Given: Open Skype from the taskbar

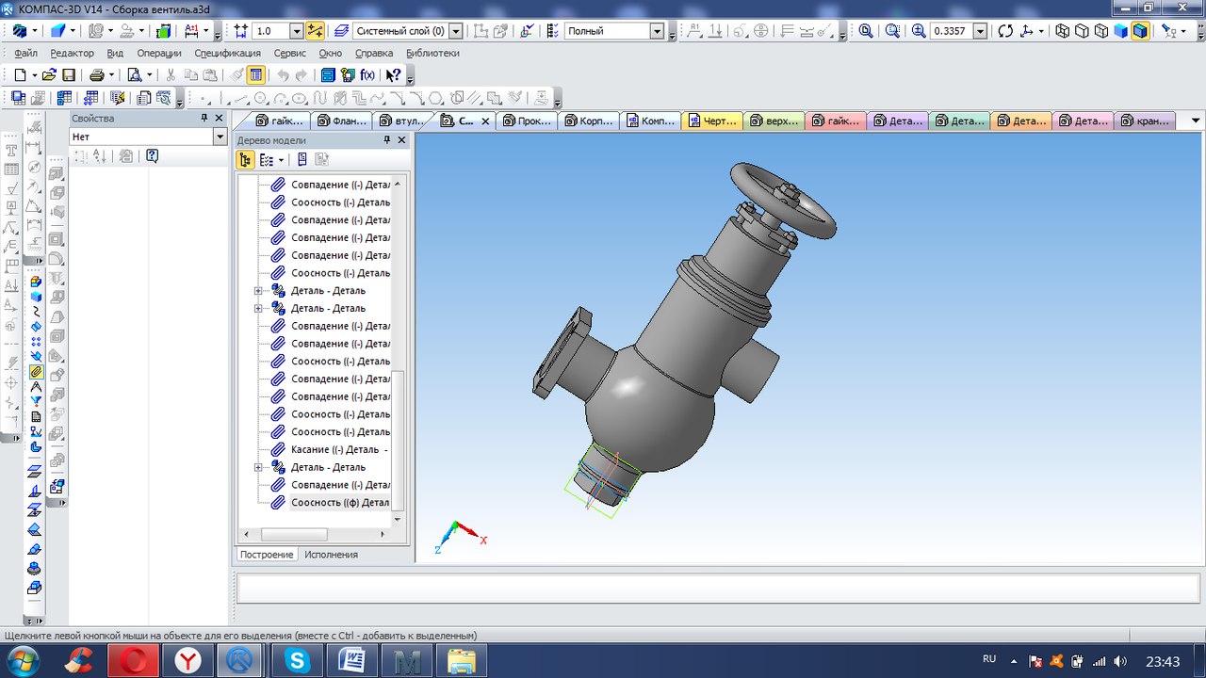Looking at the screenshot, I should click(x=298, y=661).
